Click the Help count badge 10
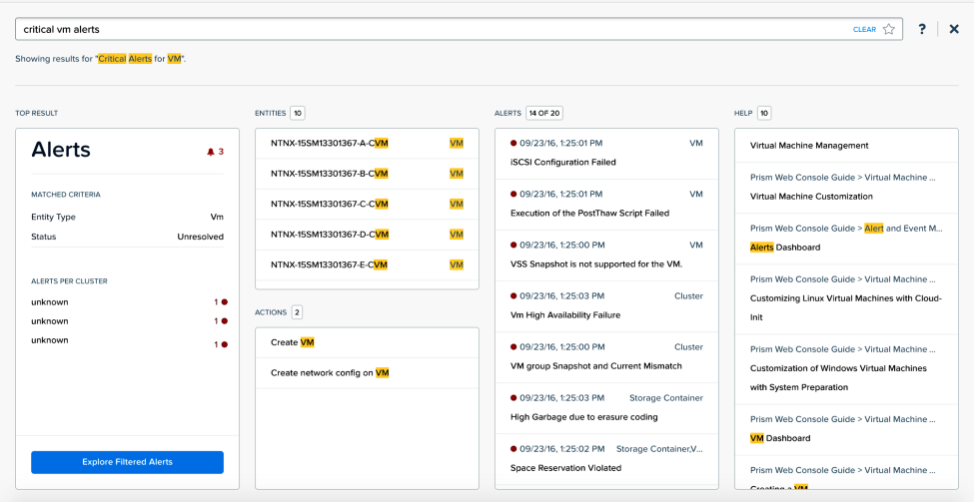 (764, 113)
